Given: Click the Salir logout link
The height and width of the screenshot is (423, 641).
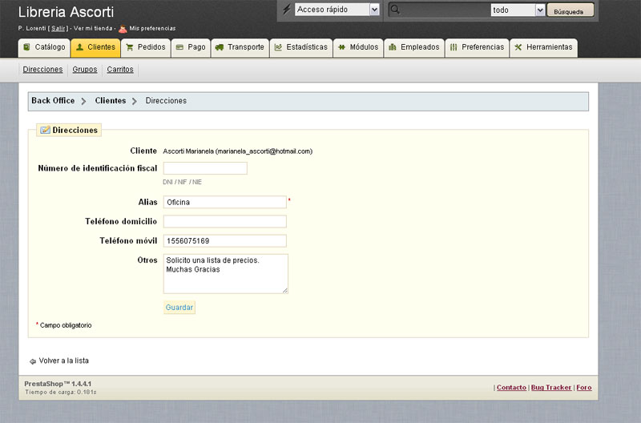Looking at the screenshot, I should (x=58, y=28).
